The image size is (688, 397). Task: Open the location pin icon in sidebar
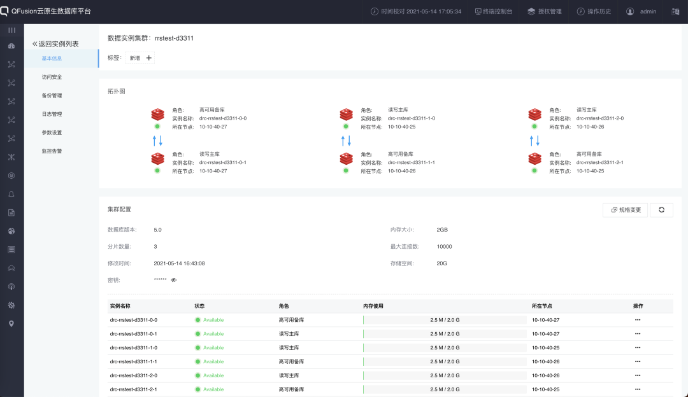(x=11, y=323)
